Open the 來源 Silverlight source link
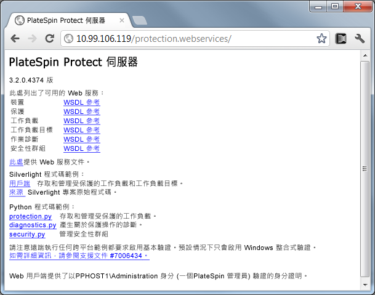 pos(17,192)
